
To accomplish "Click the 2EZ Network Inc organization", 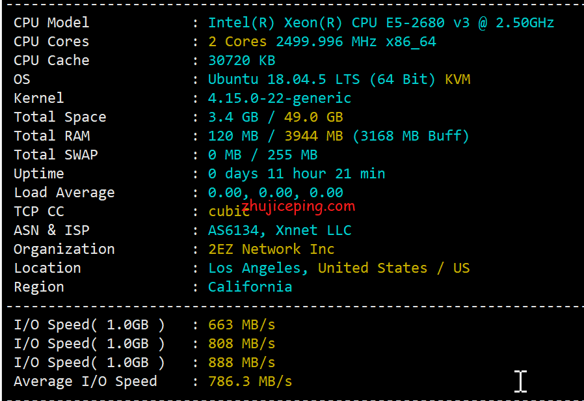I will click(x=271, y=249).
